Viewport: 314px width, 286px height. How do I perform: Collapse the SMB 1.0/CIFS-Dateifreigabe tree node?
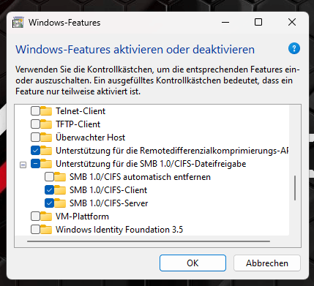(23, 165)
